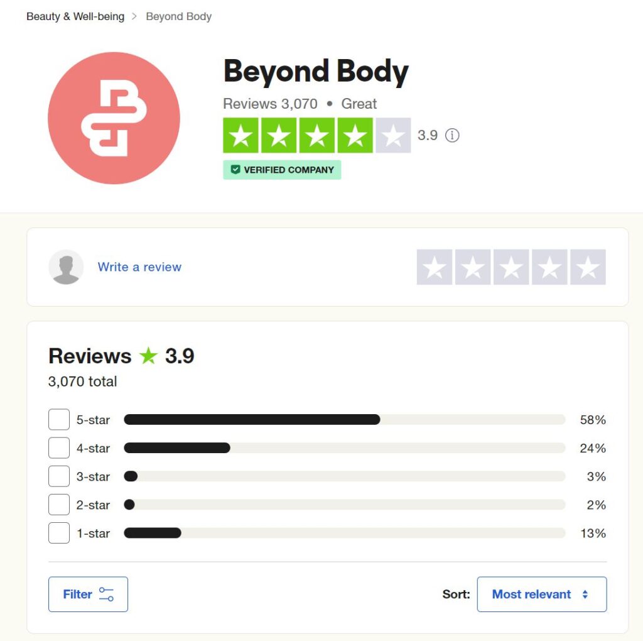Rate one star in Write a review

coord(435,267)
